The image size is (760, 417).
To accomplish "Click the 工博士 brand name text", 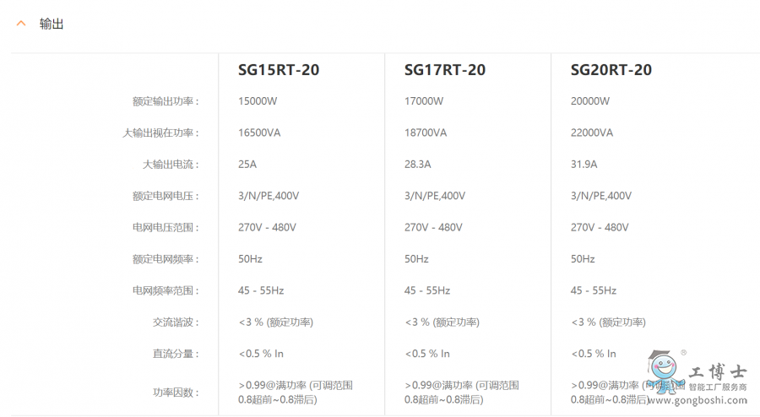I will pos(717,372).
